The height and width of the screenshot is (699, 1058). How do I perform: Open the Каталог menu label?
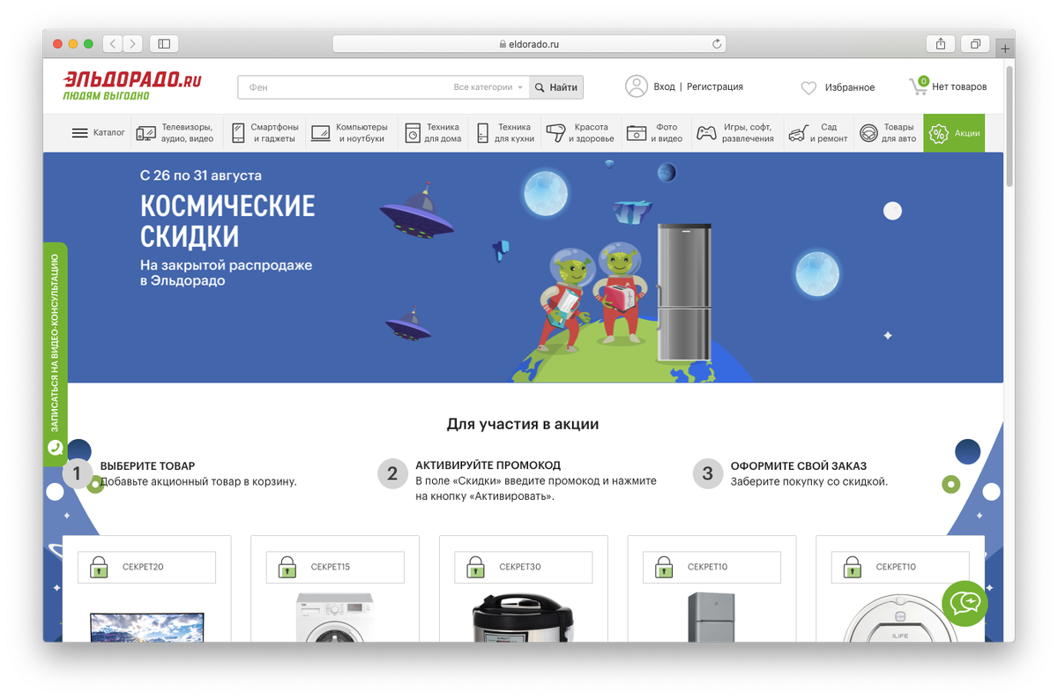109,133
